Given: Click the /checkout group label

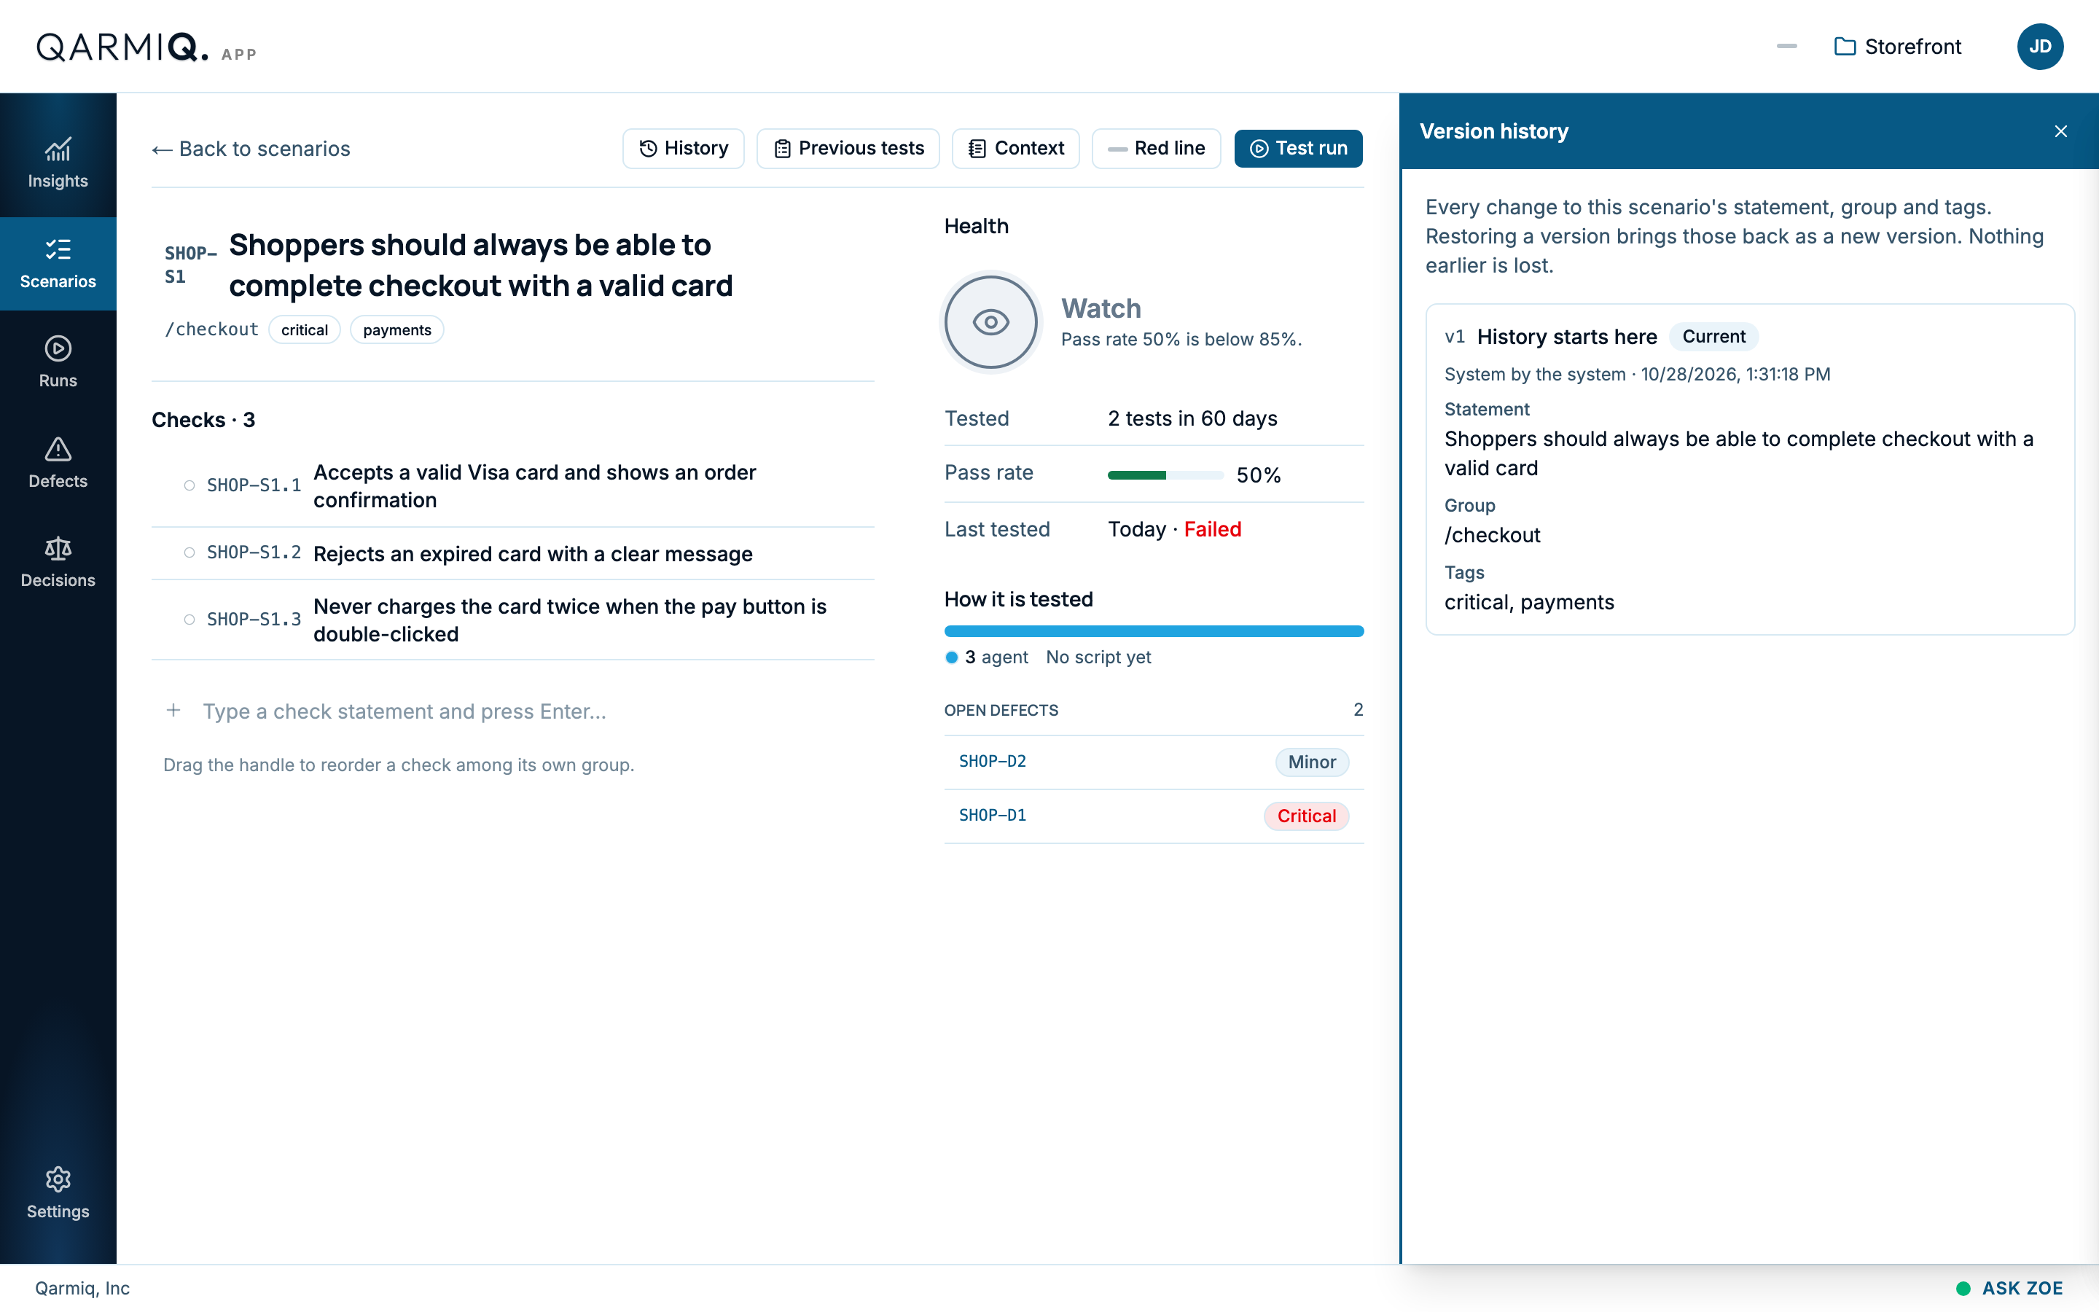Looking at the screenshot, I should point(211,329).
